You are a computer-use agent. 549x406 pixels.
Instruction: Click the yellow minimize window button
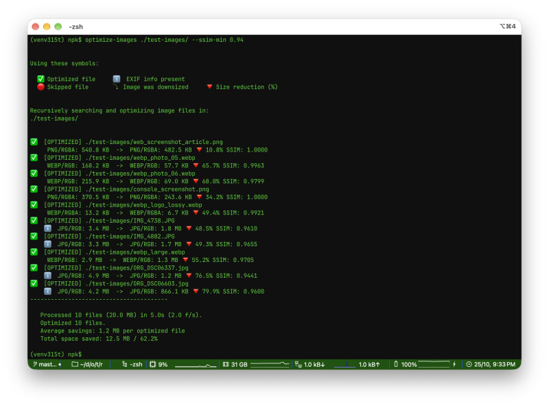pos(47,27)
